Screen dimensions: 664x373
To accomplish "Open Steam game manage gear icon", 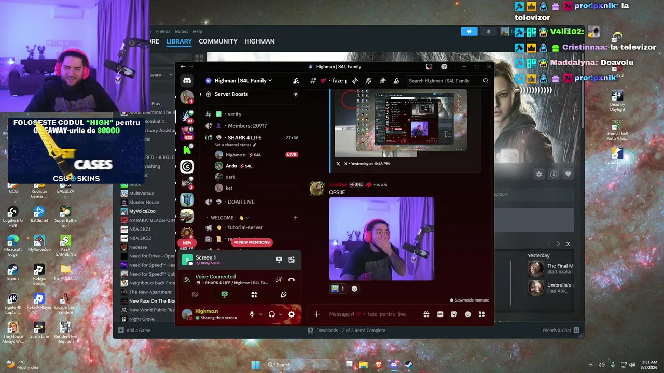I will pyautogui.click(x=539, y=175).
